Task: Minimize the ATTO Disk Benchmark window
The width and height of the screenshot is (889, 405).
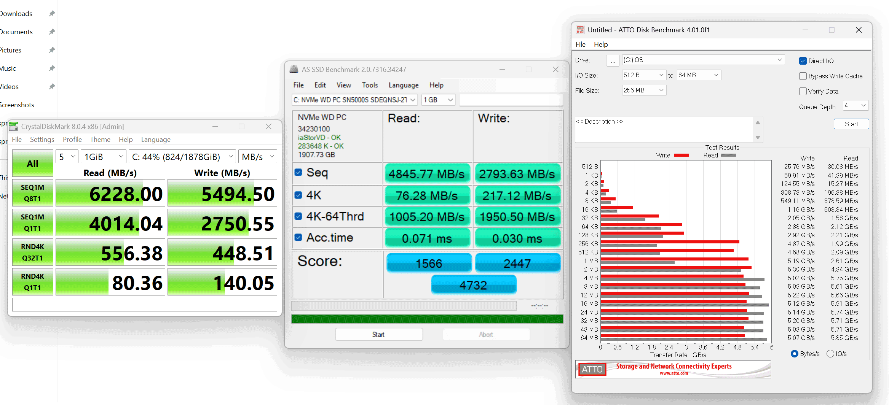Action: (805, 30)
